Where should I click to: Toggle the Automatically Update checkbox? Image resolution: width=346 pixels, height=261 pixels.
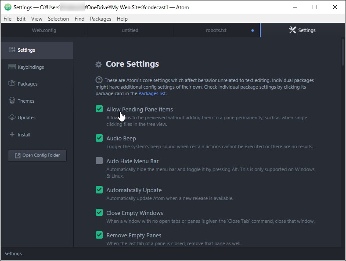[99, 190]
